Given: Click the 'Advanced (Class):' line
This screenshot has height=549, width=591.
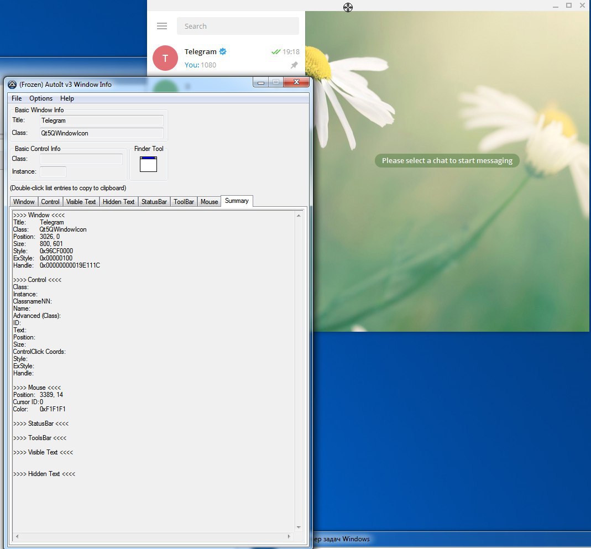Looking at the screenshot, I should [37, 316].
